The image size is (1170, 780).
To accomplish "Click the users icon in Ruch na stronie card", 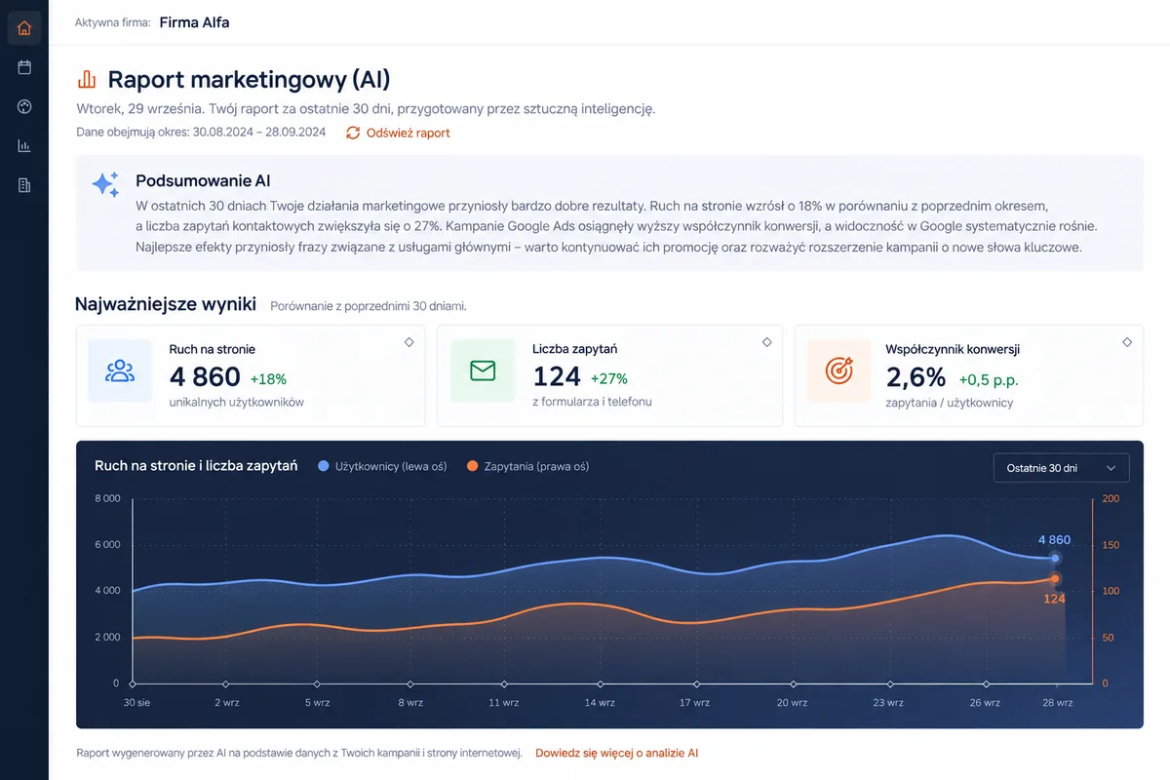I will pos(120,370).
